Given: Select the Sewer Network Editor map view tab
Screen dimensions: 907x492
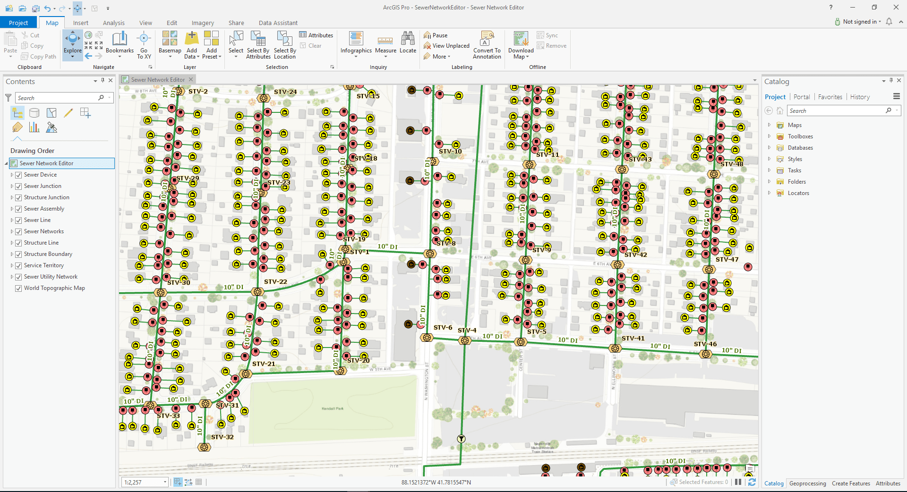Looking at the screenshot, I should click(158, 80).
